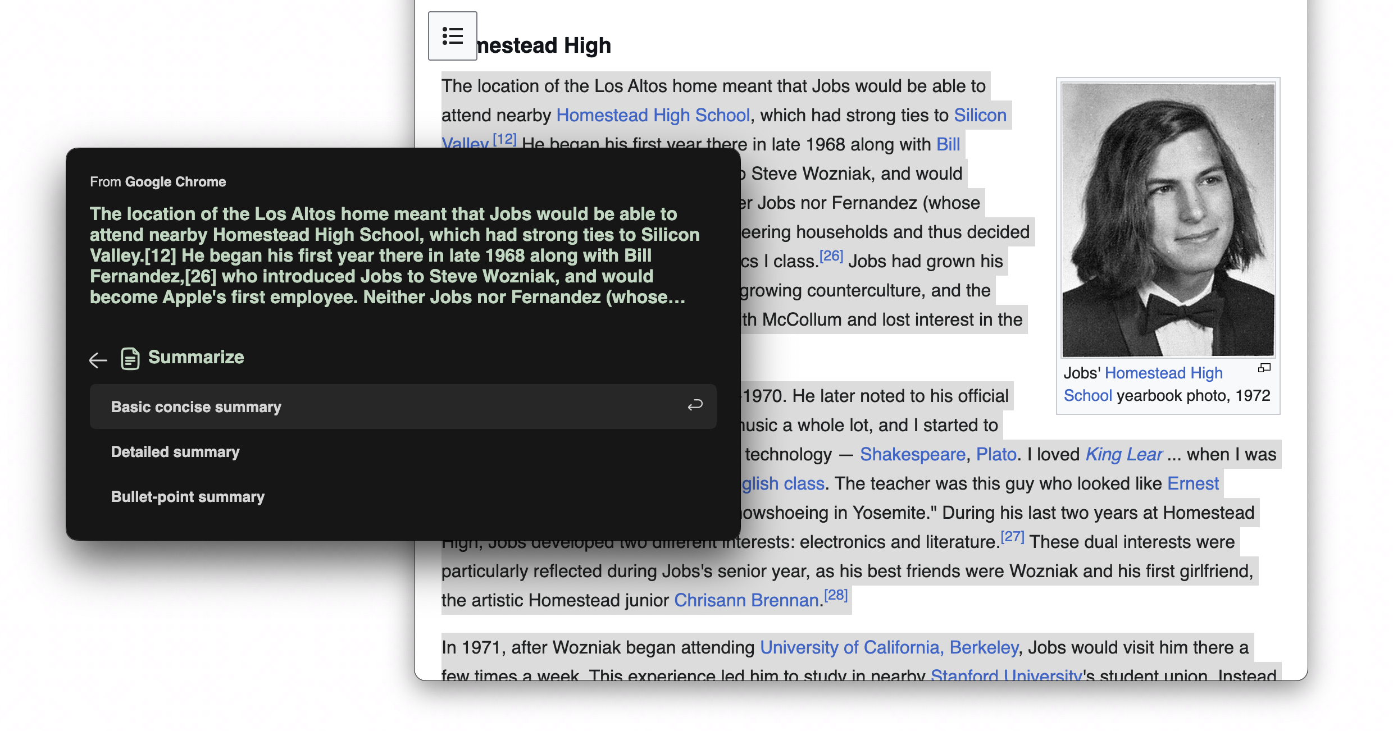Follow the Silicon link in first paragraph
This screenshot has width=1393, height=731.
click(980, 115)
